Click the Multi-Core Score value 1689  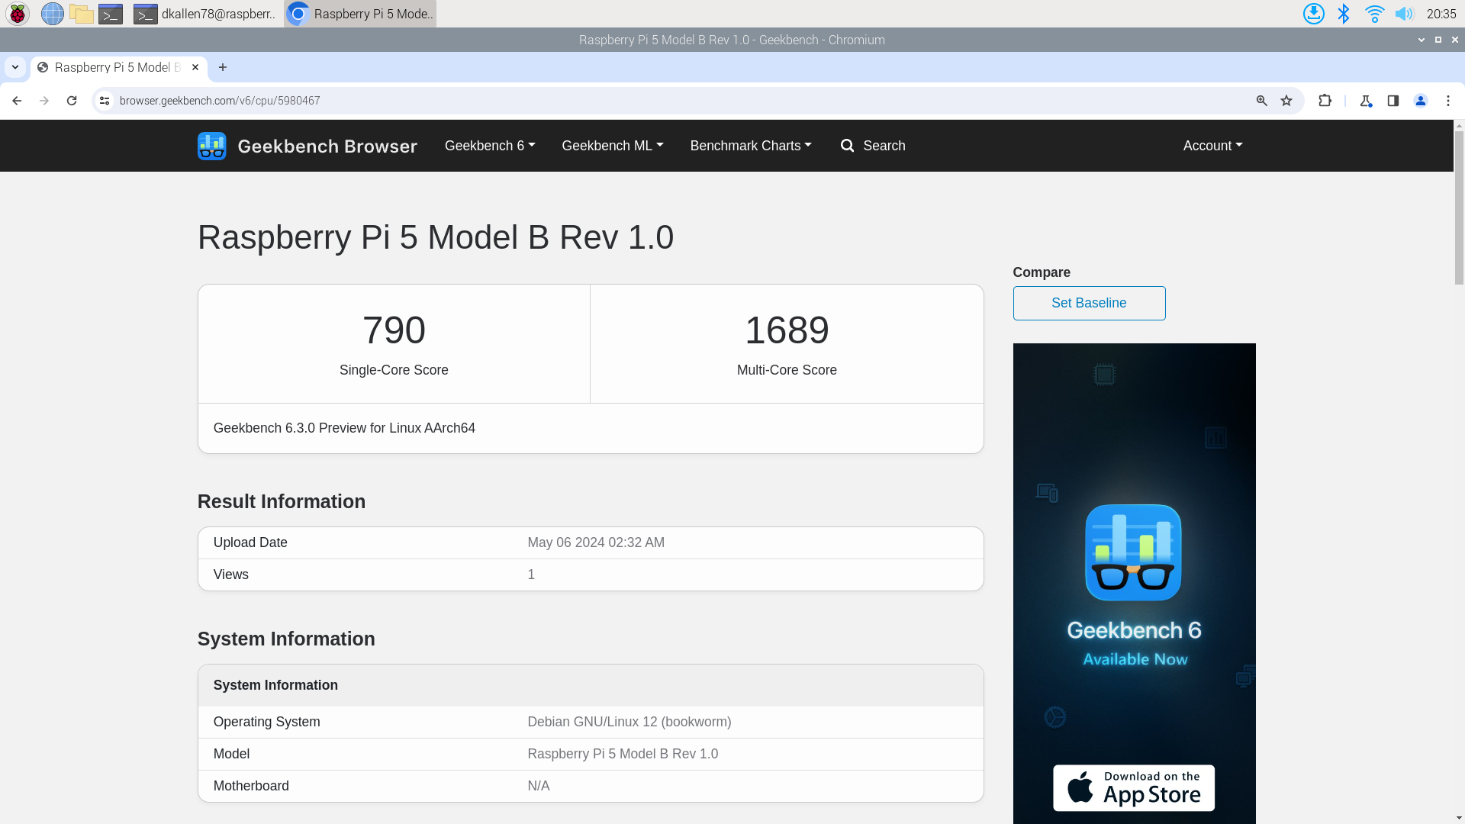[787, 330]
